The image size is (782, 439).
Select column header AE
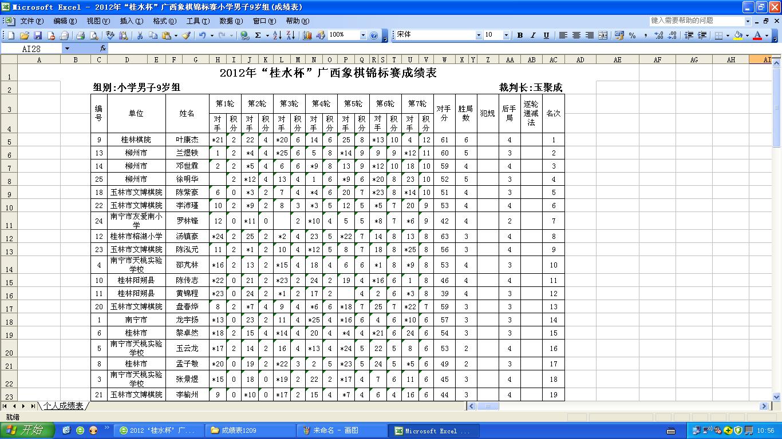tap(618, 59)
